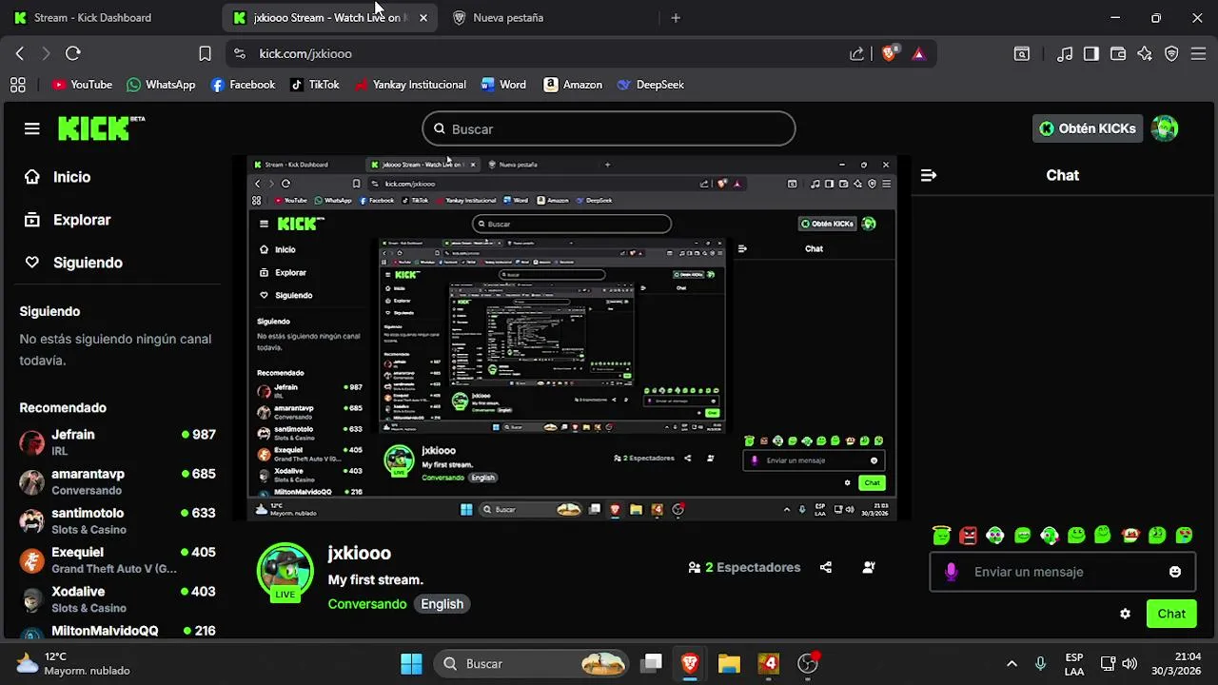
Task: Click jxkiooo streamer avatar with LIVE badge
Action: pyautogui.click(x=285, y=571)
